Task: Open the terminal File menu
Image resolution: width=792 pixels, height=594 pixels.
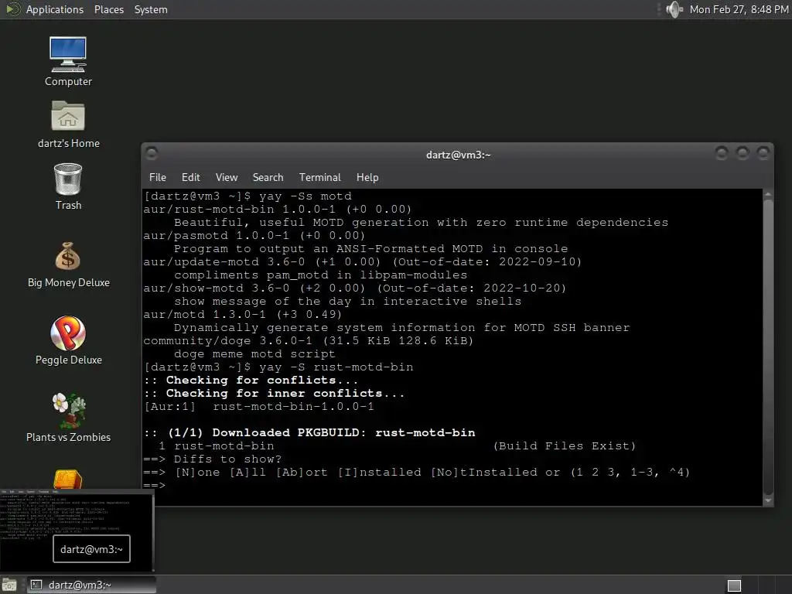Action: point(158,177)
